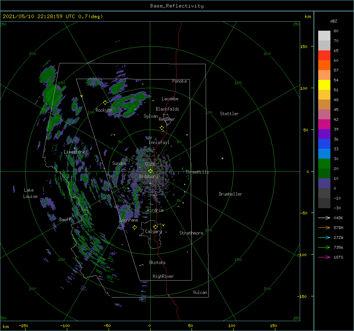Screen dimensions: 354x331
Task: Click the ThreeHills label
Action: tap(197, 172)
